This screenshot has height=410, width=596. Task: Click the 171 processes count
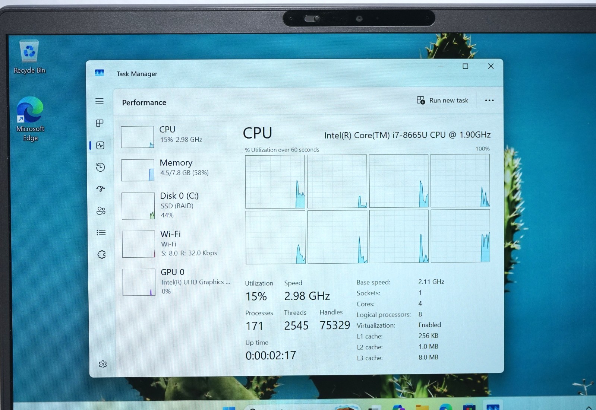tap(255, 326)
